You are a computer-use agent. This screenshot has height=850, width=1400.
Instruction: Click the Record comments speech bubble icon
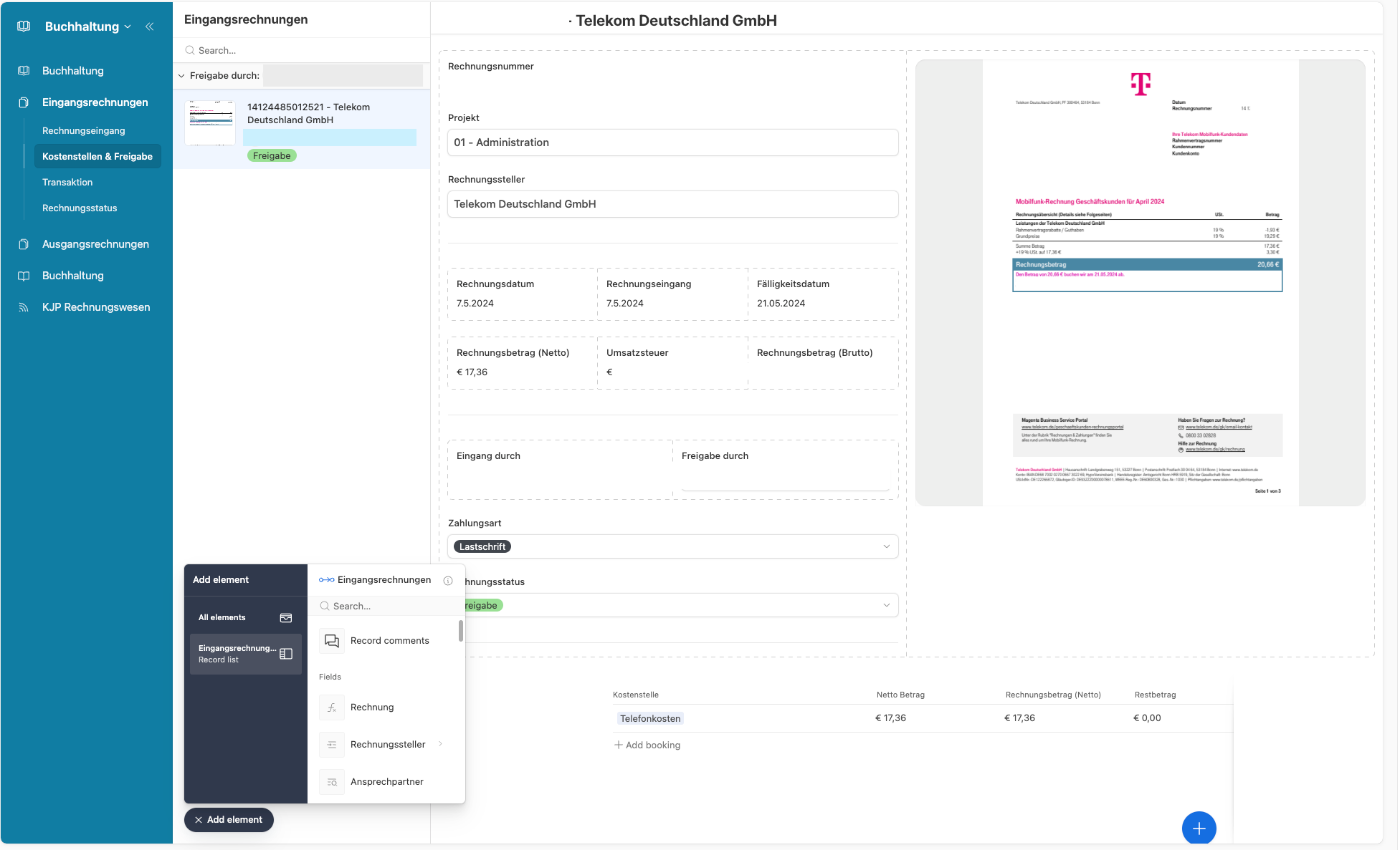coord(332,641)
